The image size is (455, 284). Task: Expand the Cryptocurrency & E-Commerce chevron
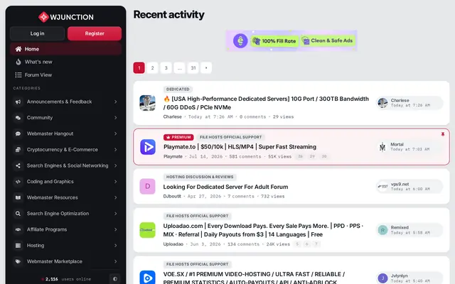(115, 150)
